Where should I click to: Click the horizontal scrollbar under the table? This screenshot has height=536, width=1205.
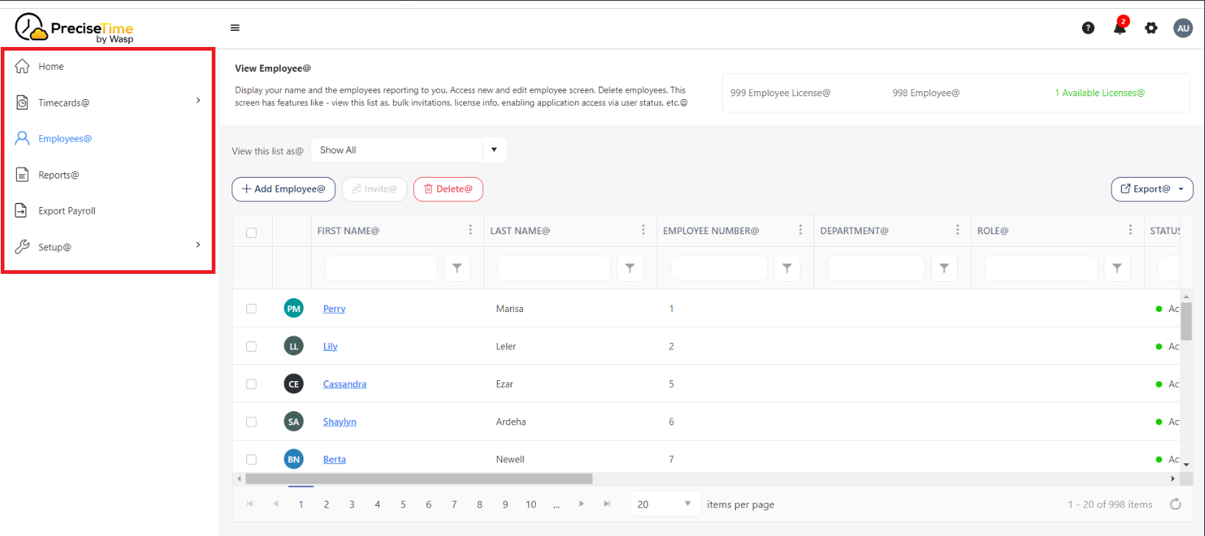[419, 479]
